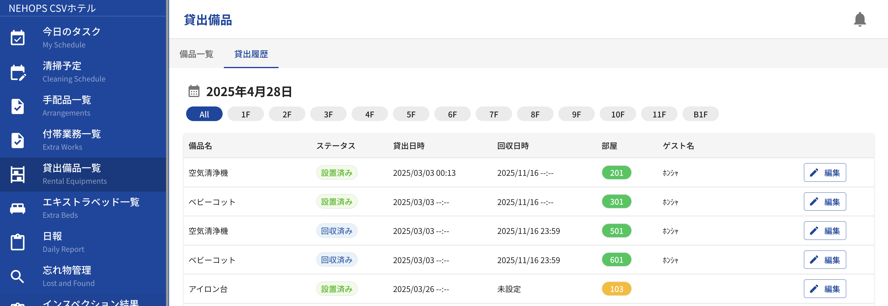Click the notification bell icon

pyautogui.click(x=859, y=20)
